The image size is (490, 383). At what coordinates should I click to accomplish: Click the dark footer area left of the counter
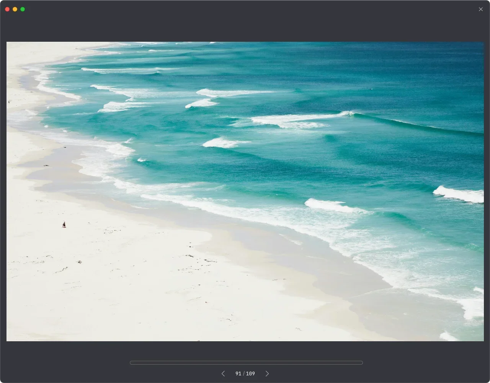point(77,368)
